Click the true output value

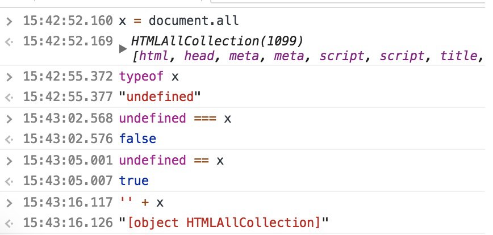pyautogui.click(x=133, y=182)
